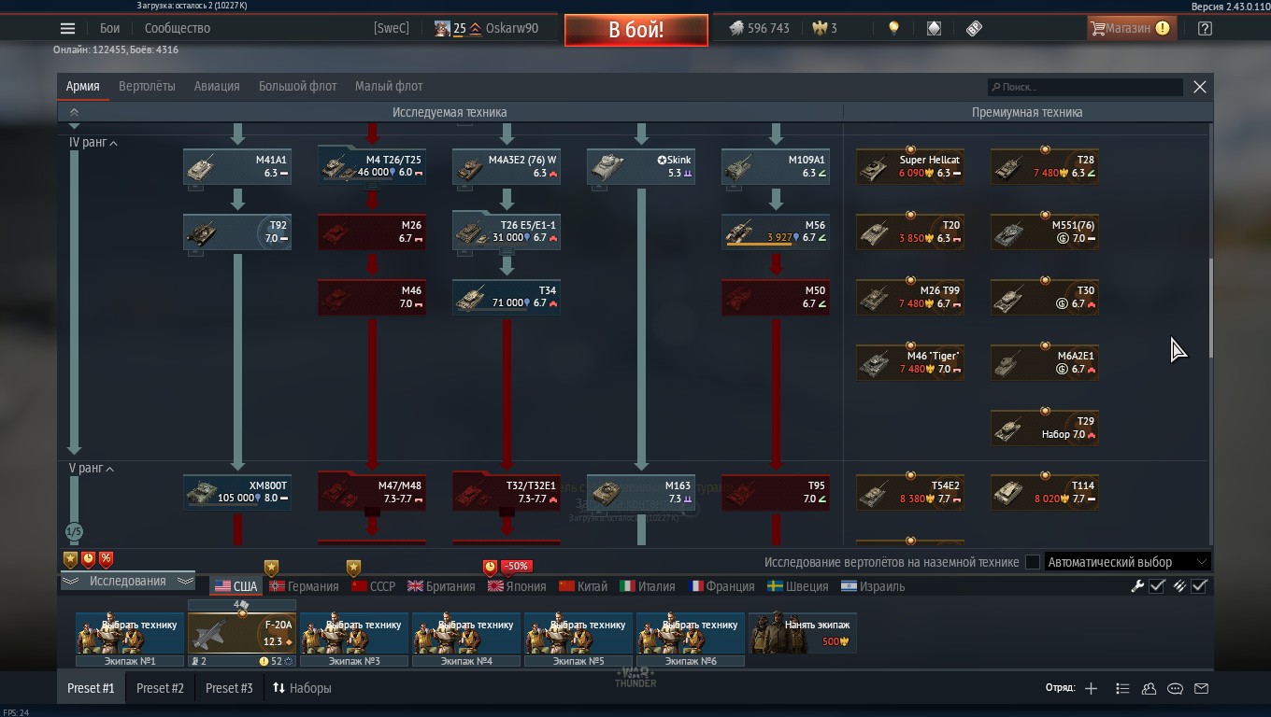Select the Швеция nation tab
The image size is (1271, 717).
pyautogui.click(x=798, y=586)
